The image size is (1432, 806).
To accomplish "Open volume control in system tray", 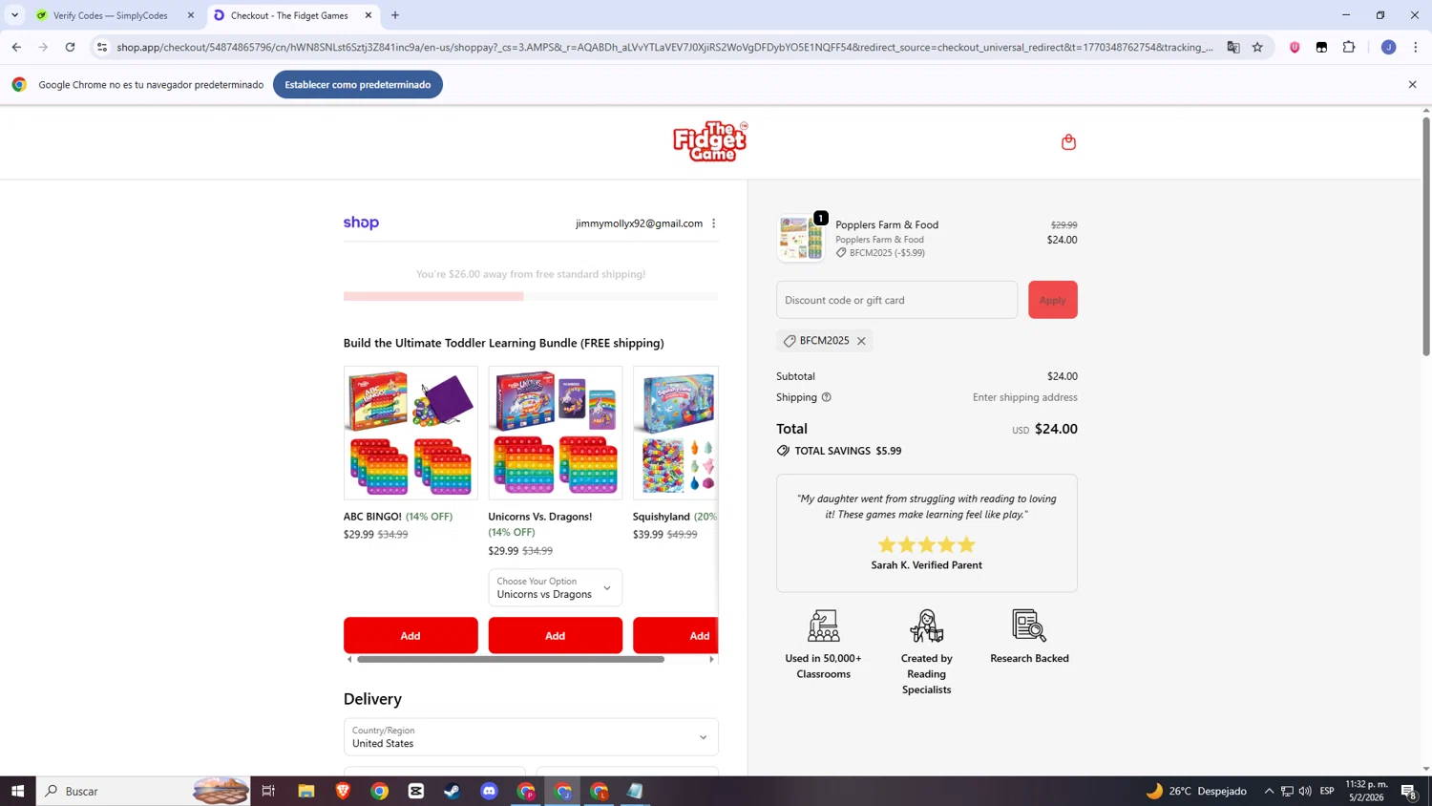I will click(x=1305, y=791).
